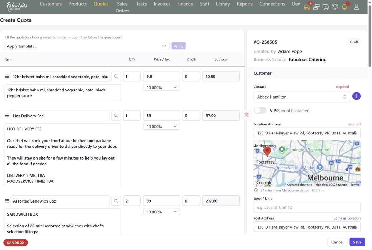
Task: Search products for the brisket bahn mi row
Action: (x=116, y=76)
